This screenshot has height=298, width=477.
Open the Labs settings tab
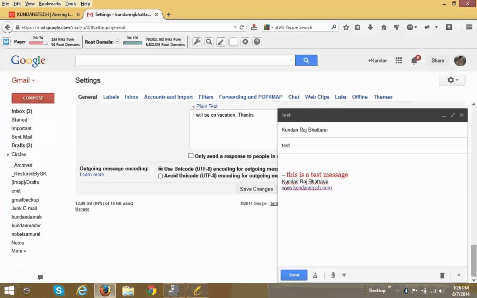[340, 97]
